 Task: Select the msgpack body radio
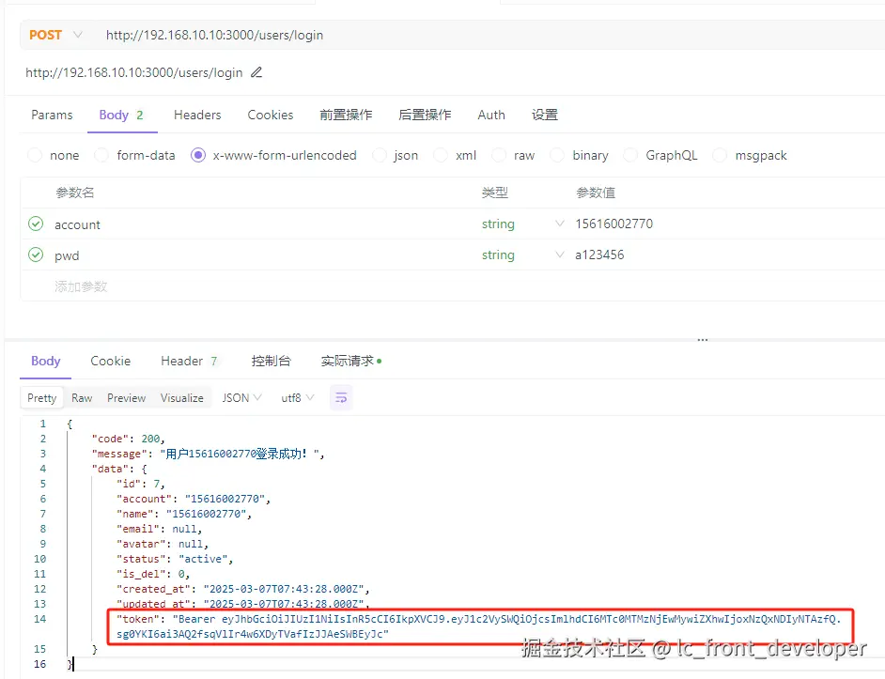tap(720, 155)
